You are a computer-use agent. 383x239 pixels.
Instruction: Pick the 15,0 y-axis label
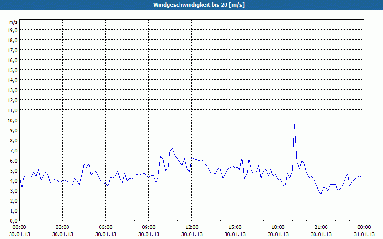click(x=13, y=70)
